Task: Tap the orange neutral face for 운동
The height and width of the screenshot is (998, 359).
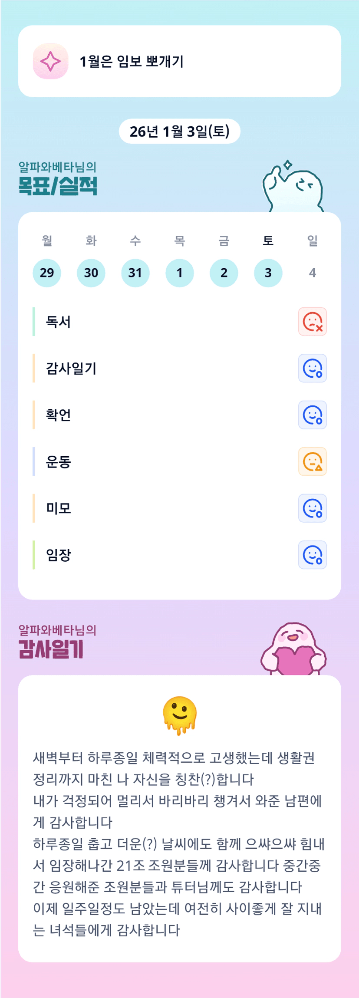Action: 312,461
